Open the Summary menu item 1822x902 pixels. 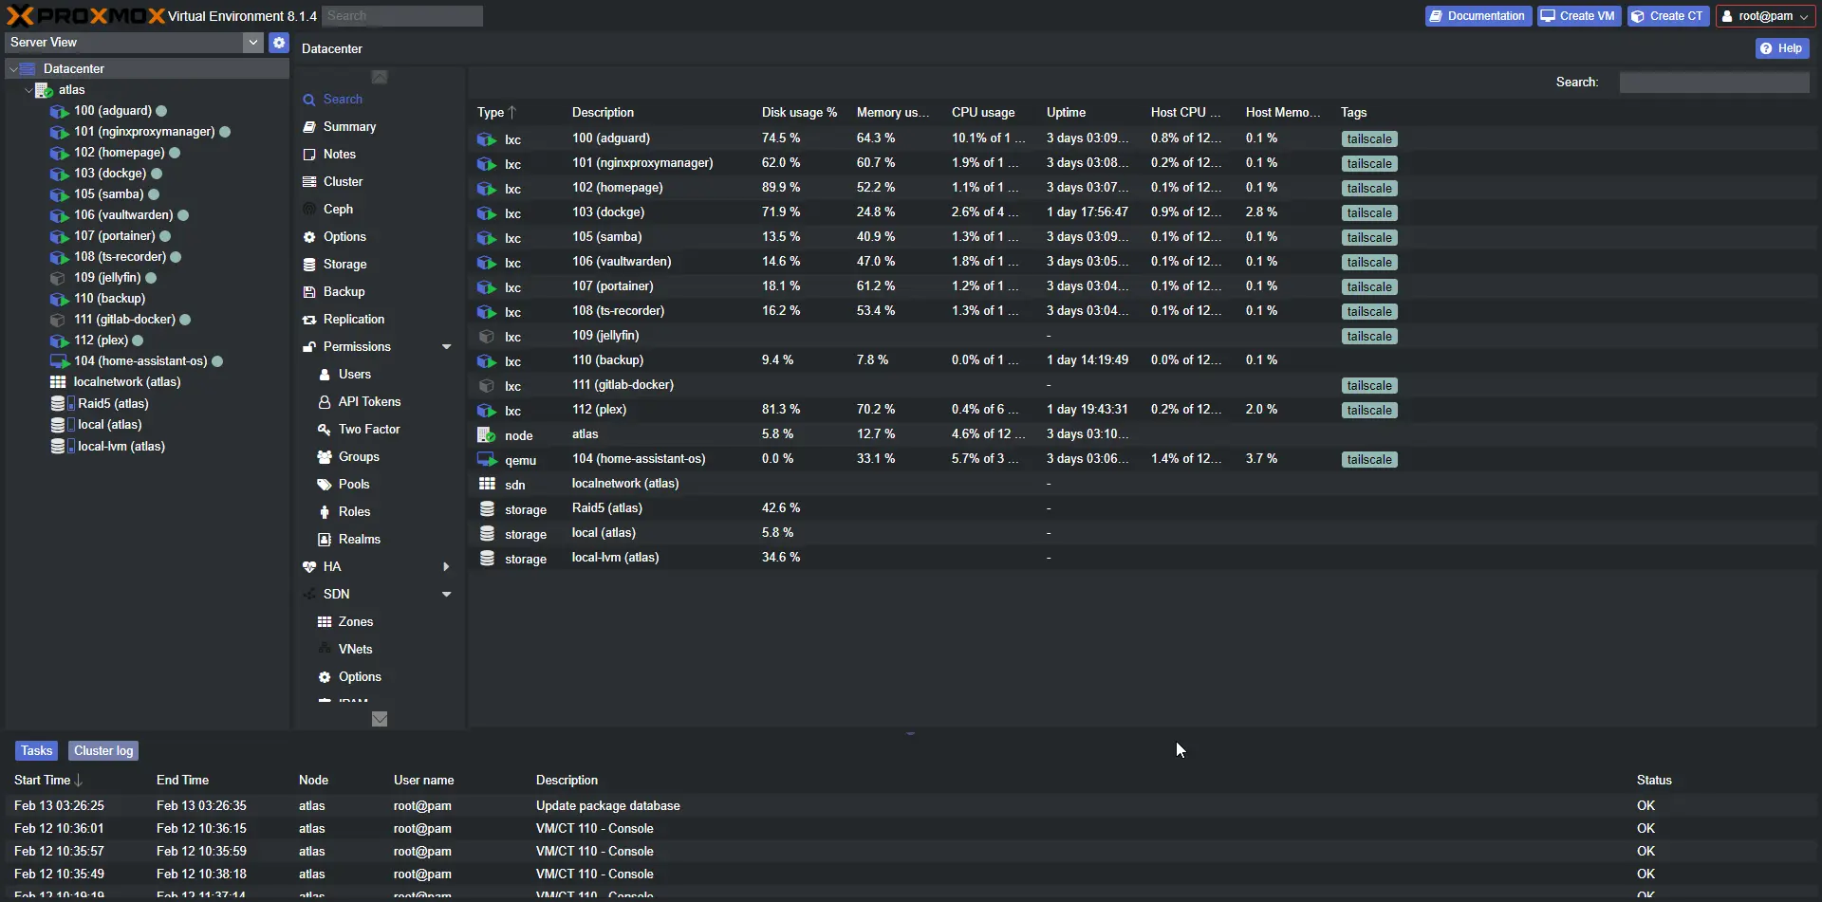(x=349, y=127)
